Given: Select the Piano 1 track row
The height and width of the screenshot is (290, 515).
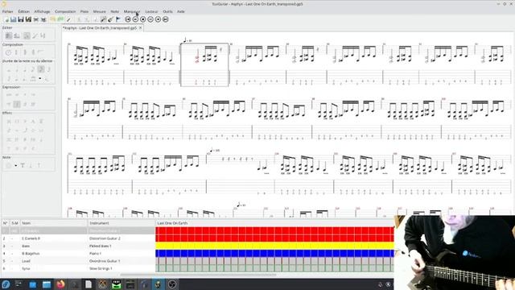Looking at the screenshot, I should 78,253.
